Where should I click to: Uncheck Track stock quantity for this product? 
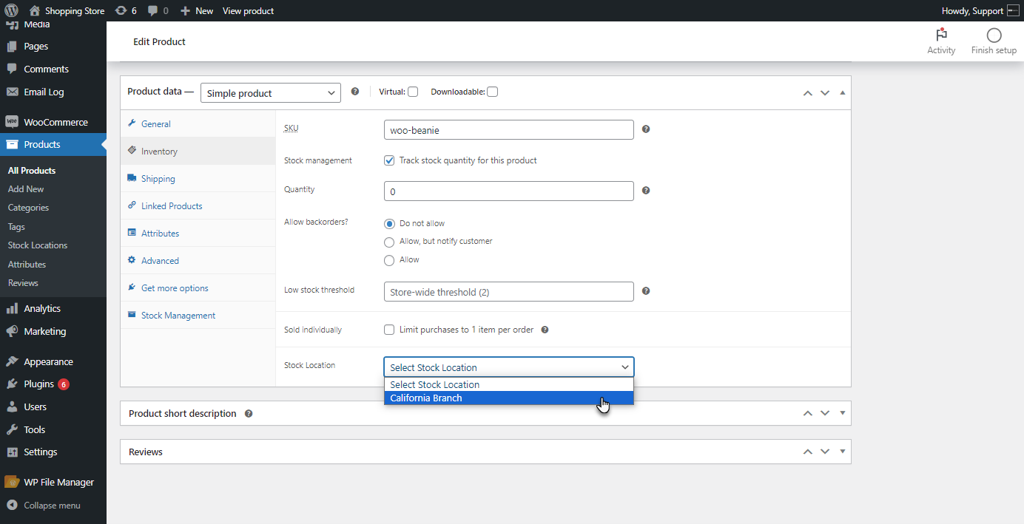pyautogui.click(x=389, y=160)
